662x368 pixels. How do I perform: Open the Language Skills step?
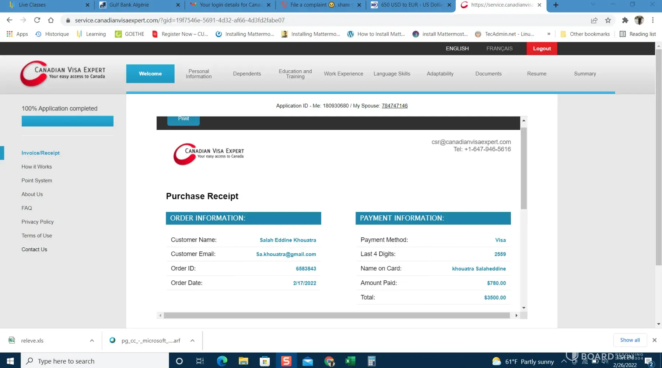coord(392,74)
